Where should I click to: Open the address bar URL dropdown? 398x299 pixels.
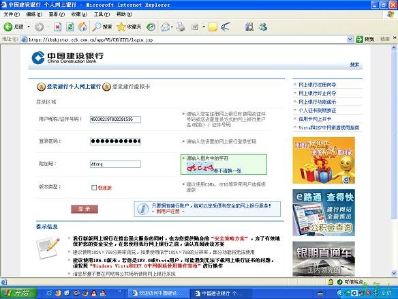pos(350,39)
